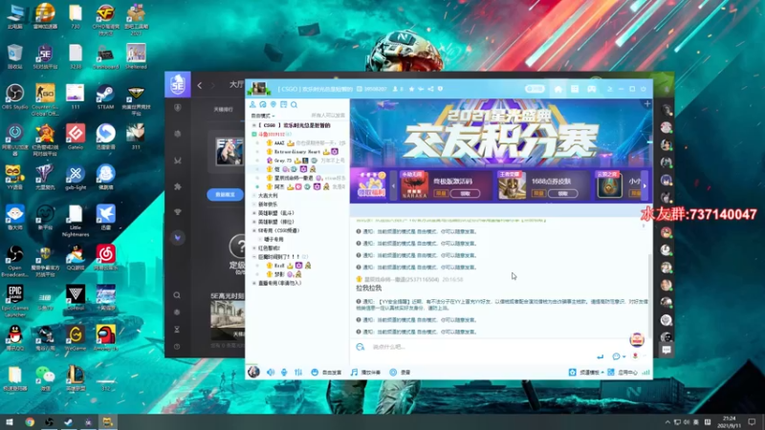Image resolution: width=765 pixels, height=430 pixels.
Task: Open the Epic Games Launcher shortcut
Action: click(15, 301)
